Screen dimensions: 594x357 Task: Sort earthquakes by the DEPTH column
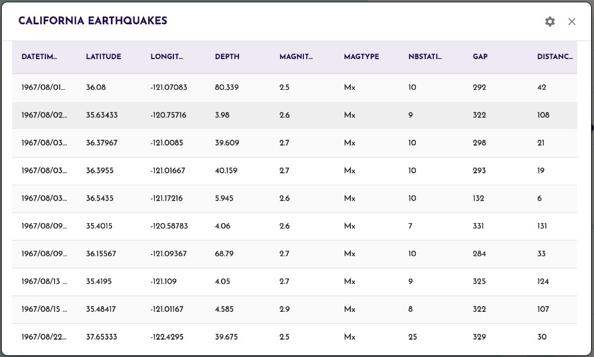227,57
